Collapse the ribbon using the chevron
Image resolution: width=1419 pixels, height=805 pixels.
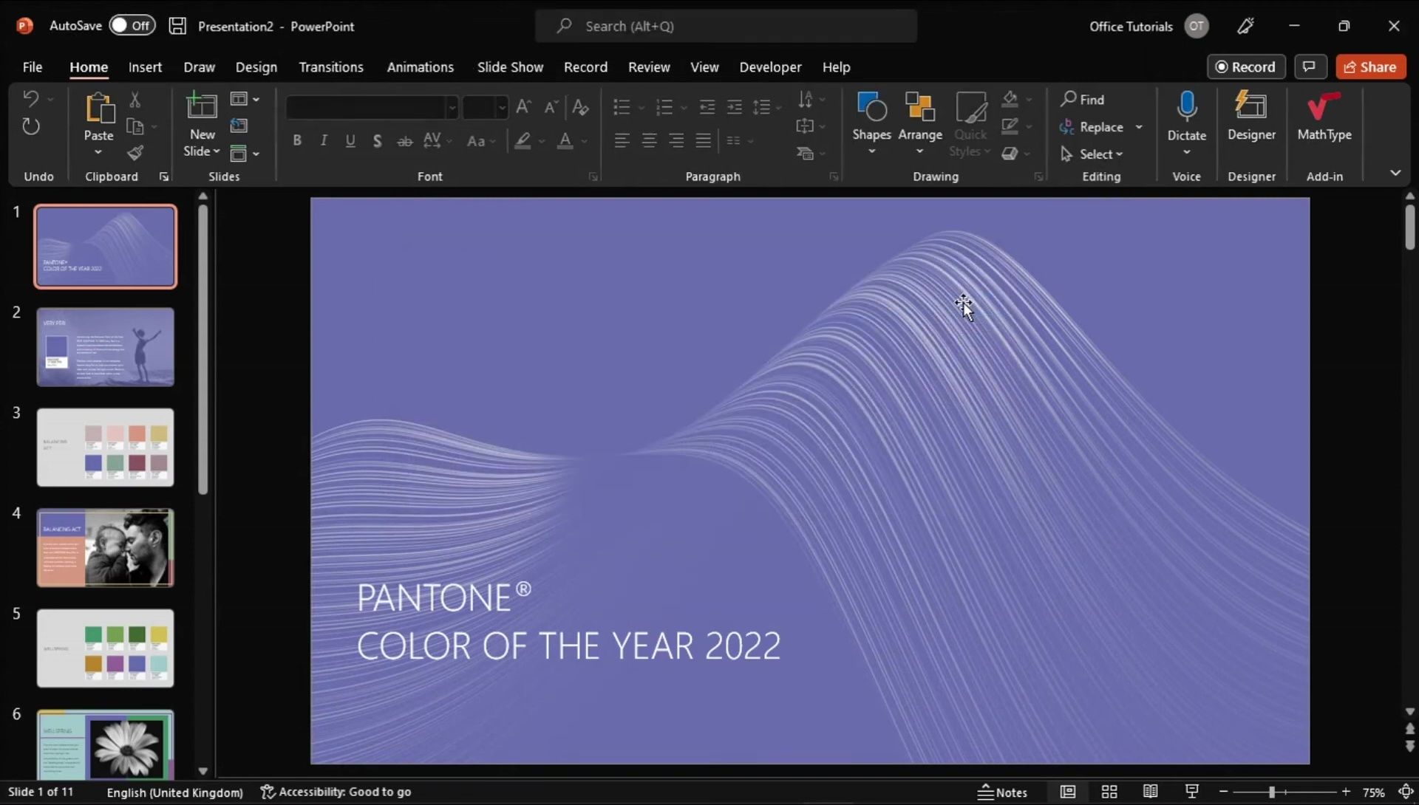pyautogui.click(x=1395, y=173)
